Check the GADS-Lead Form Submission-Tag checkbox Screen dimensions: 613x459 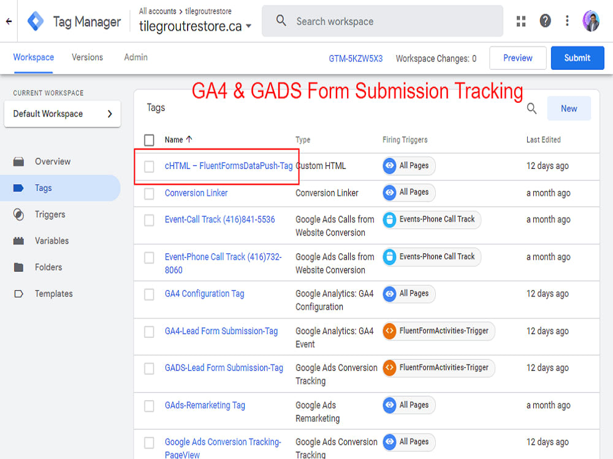coord(149,368)
